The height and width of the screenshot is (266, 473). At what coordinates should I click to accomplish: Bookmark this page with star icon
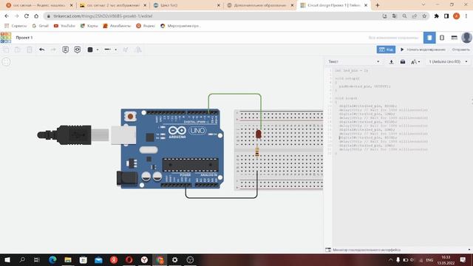point(424,16)
